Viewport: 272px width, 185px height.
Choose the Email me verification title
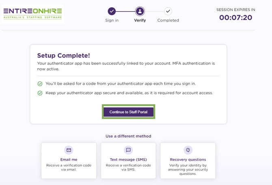69,159
